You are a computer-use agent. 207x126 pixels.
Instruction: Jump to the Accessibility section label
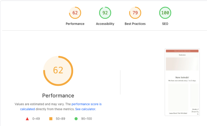point(105,24)
